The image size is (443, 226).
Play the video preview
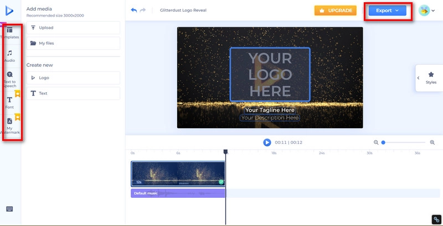[x=267, y=143]
